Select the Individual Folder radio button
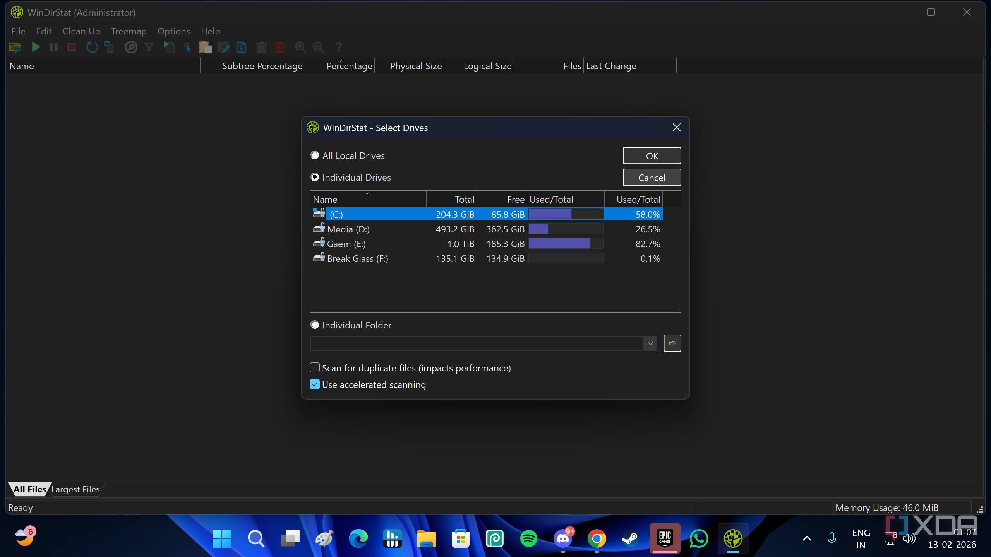Screen dimensions: 991x557 [x=315, y=325]
